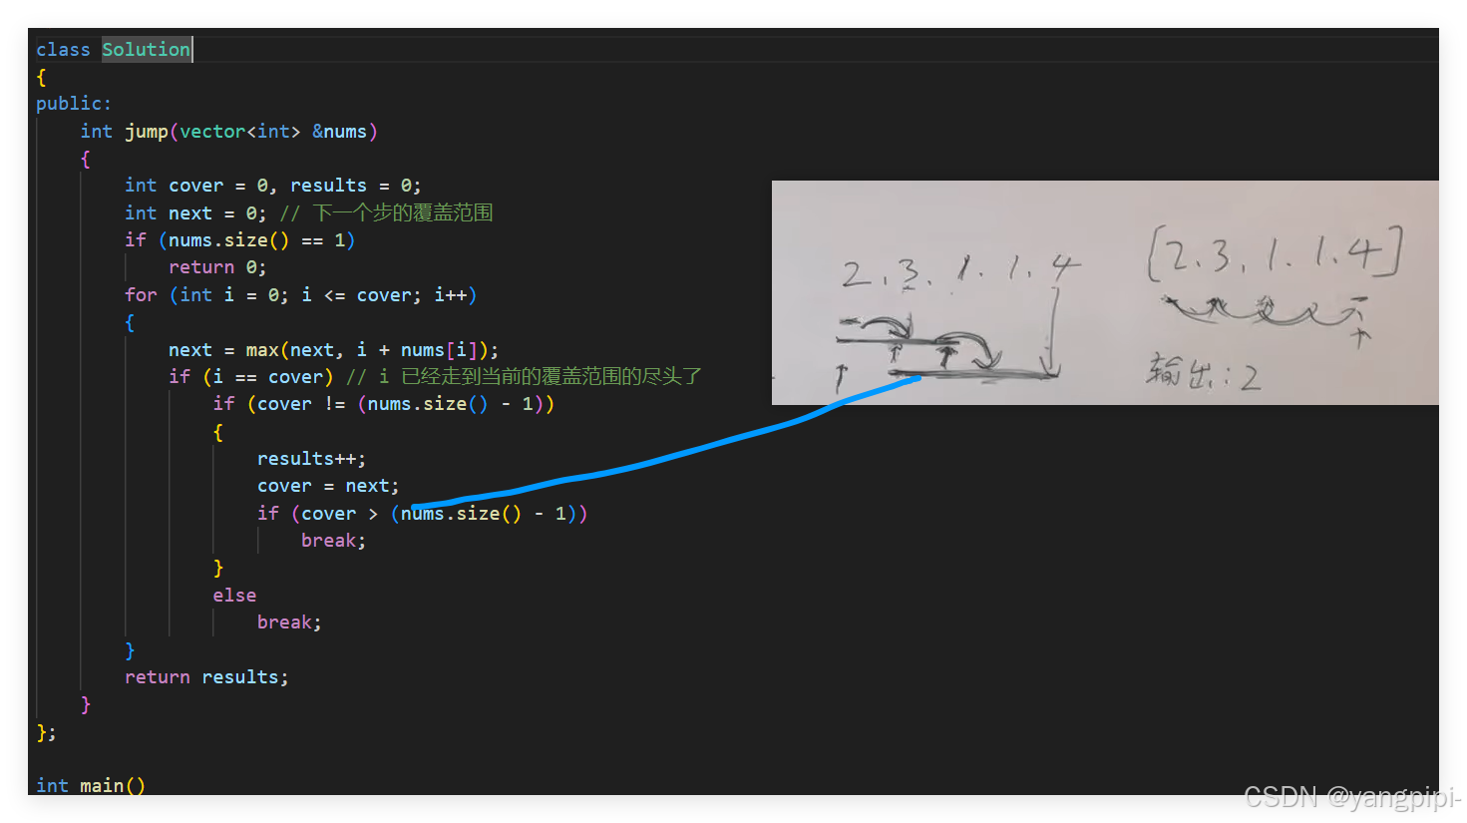Click the handwritten '输出: 2' text
Viewport: 1467px width, 823px height.
[x=1204, y=372]
